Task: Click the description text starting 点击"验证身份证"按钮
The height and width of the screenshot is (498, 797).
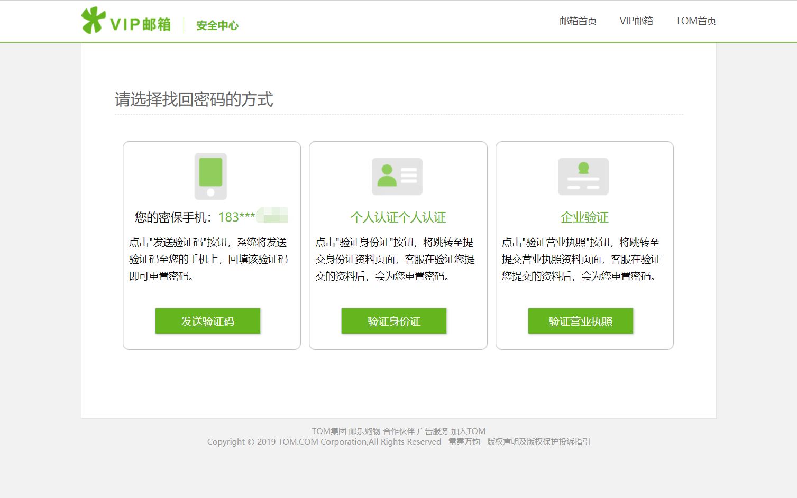Action: pyautogui.click(x=395, y=259)
